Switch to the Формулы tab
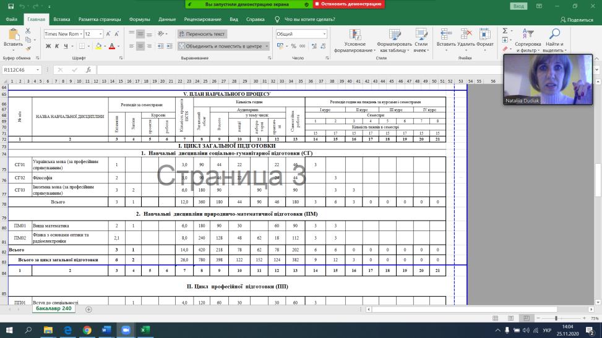The width and height of the screenshot is (602, 338). click(x=139, y=19)
